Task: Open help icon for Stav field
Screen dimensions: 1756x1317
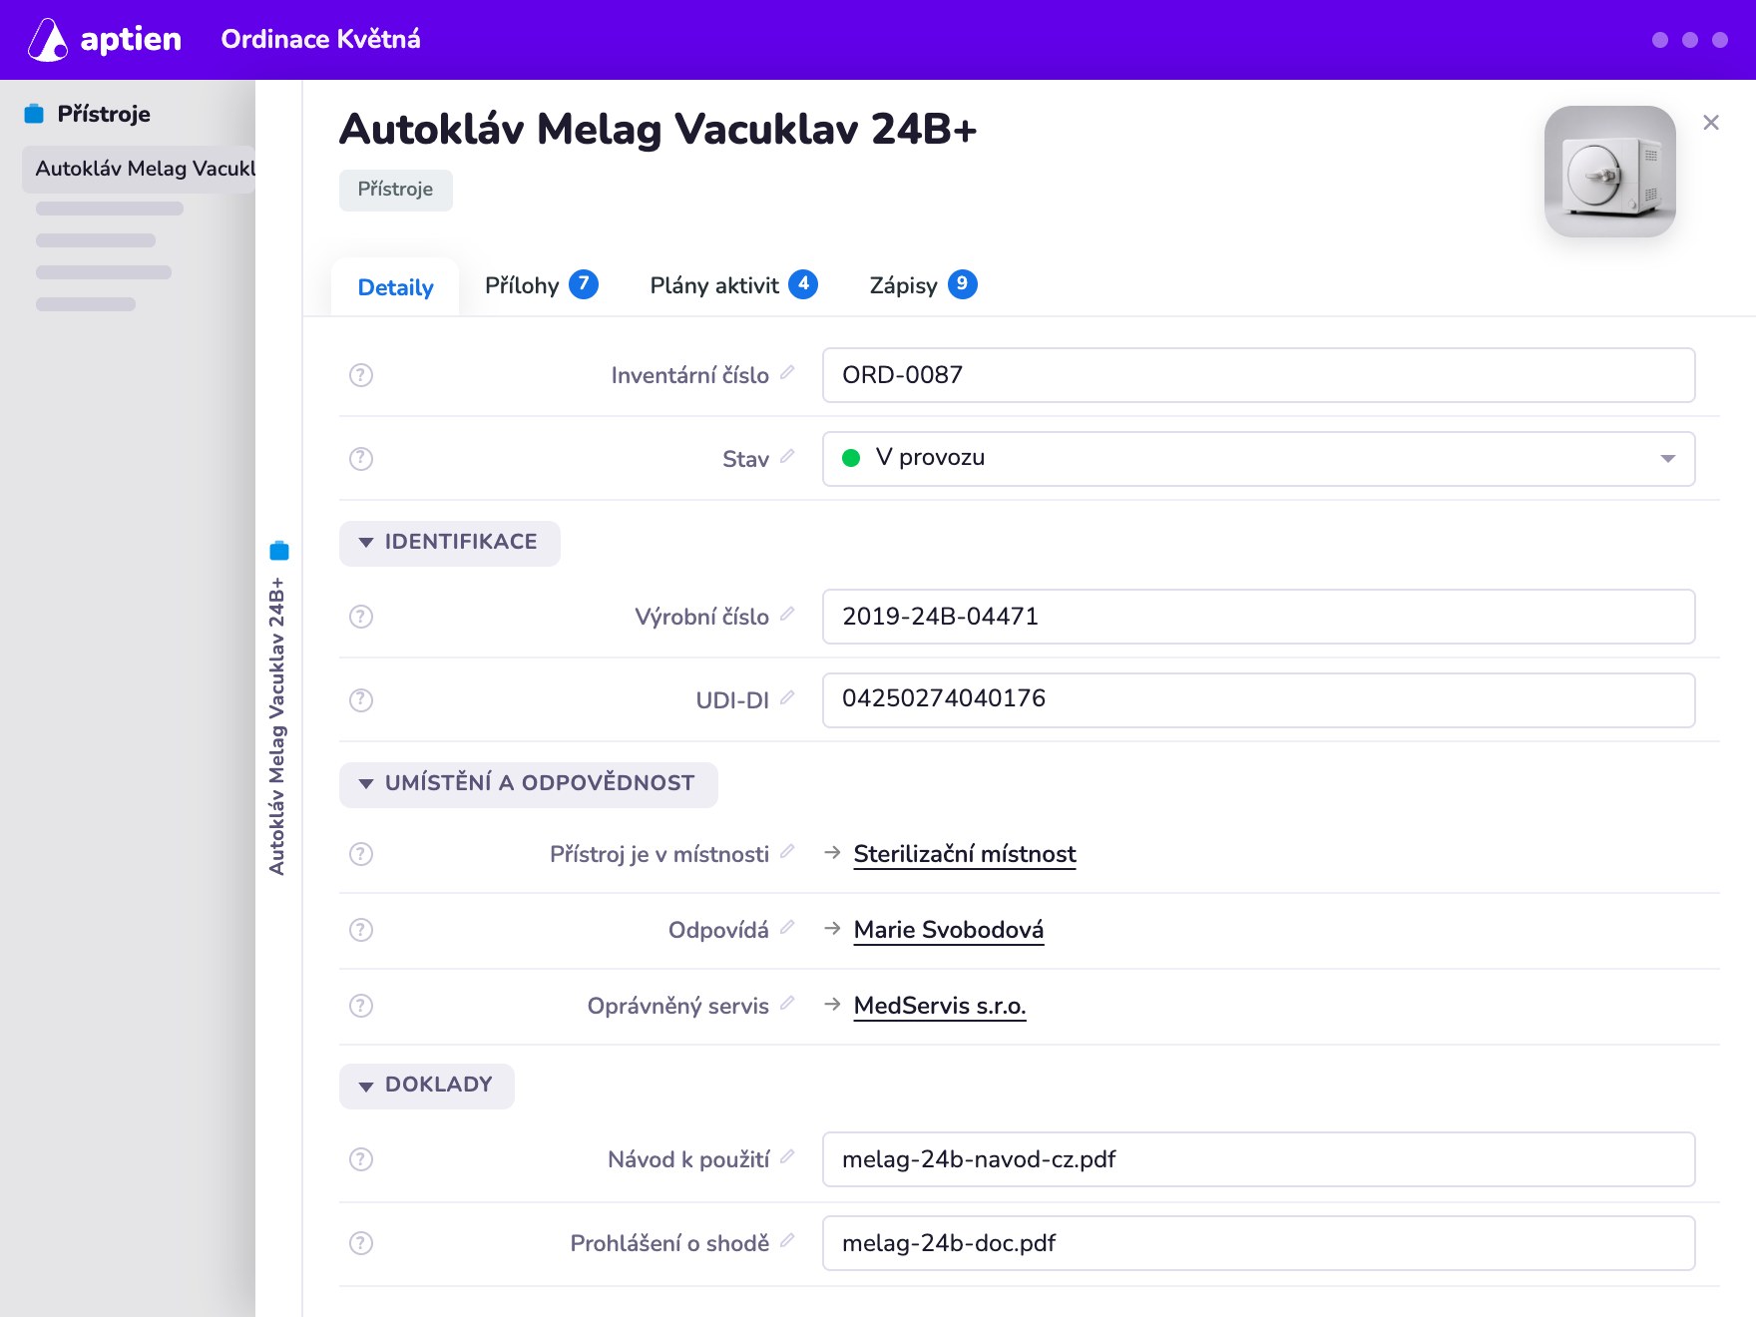Action: 361,459
